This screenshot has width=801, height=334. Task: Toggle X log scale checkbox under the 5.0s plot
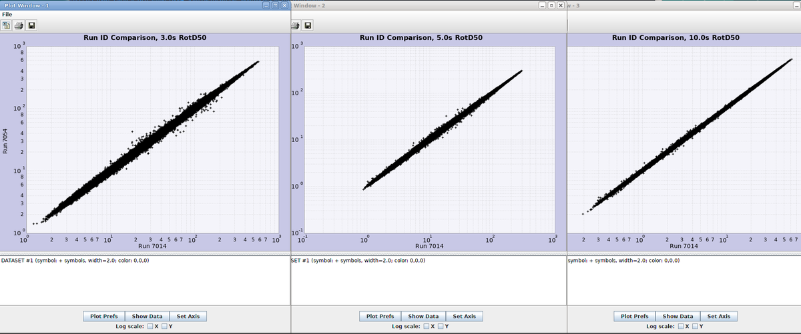[425, 326]
